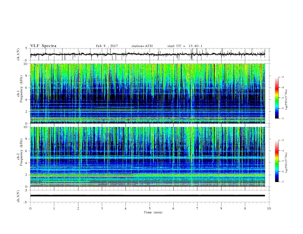Click the "-3" tick of ch.1 colorbar
The height and width of the screenshot is (234, 303).
click(282, 77)
